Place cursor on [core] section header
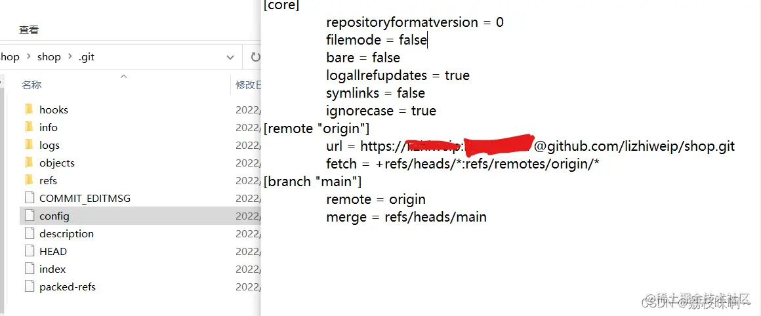Image resolution: width=761 pixels, height=316 pixels. coord(281,6)
